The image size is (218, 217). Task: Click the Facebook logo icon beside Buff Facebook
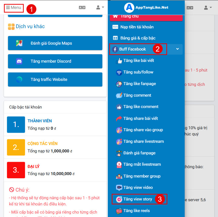115,49
